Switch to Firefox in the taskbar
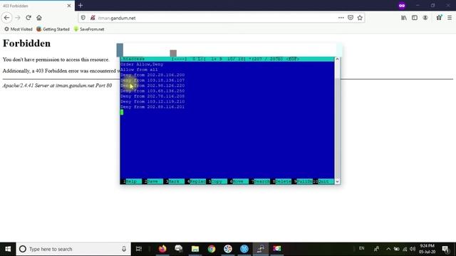This screenshot has width=456, height=256. 162,249
